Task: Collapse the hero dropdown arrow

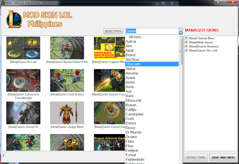Action: [x=181, y=31]
